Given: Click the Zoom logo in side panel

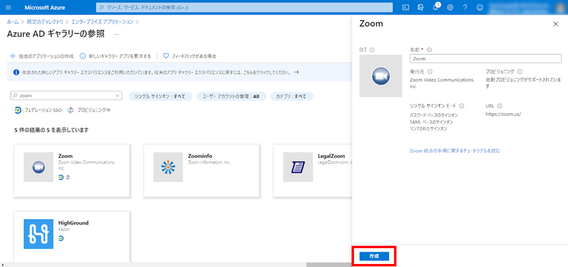Looking at the screenshot, I should click(x=381, y=76).
